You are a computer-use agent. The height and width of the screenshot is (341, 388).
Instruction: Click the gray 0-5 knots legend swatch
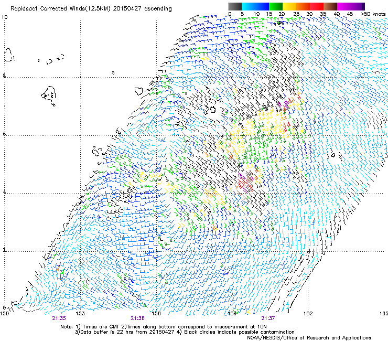(x=235, y=6)
